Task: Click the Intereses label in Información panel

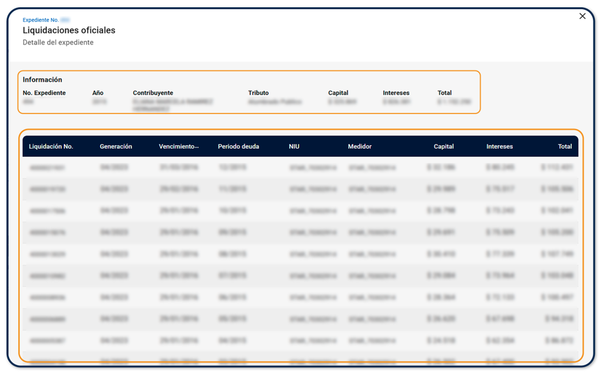Action: (396, 93)
